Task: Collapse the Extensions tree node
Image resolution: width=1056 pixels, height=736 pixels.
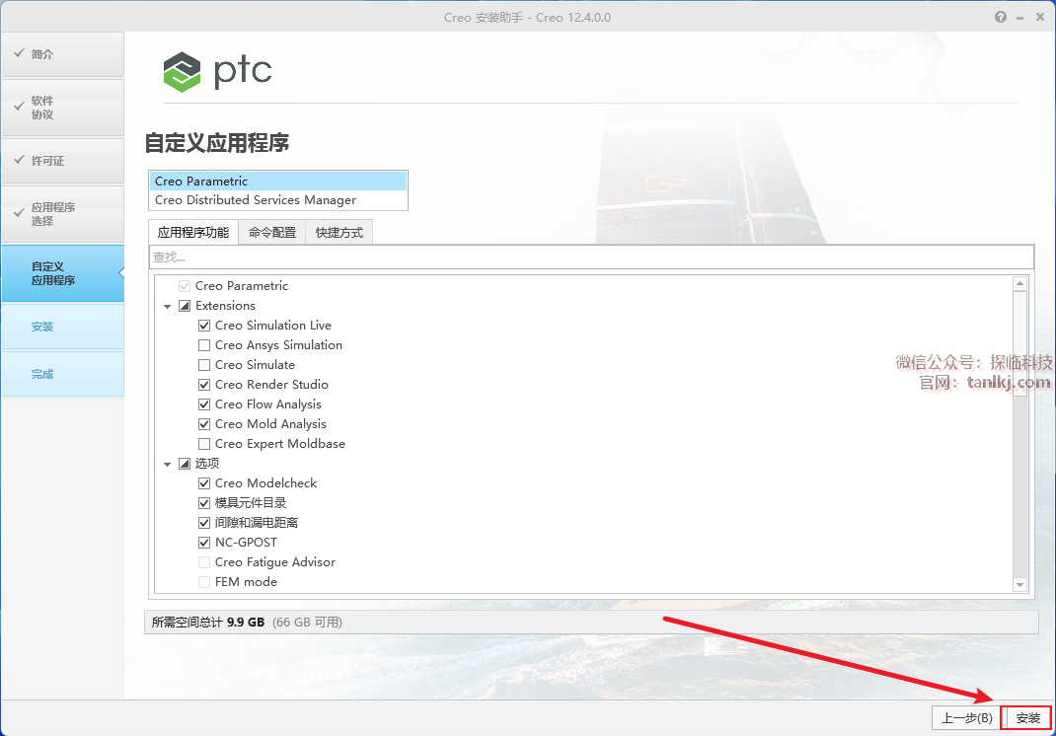Action: (167, 307)
